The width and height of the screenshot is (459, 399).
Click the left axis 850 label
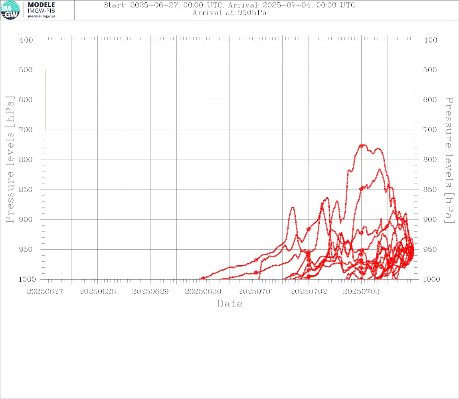(x=26, y=190)
